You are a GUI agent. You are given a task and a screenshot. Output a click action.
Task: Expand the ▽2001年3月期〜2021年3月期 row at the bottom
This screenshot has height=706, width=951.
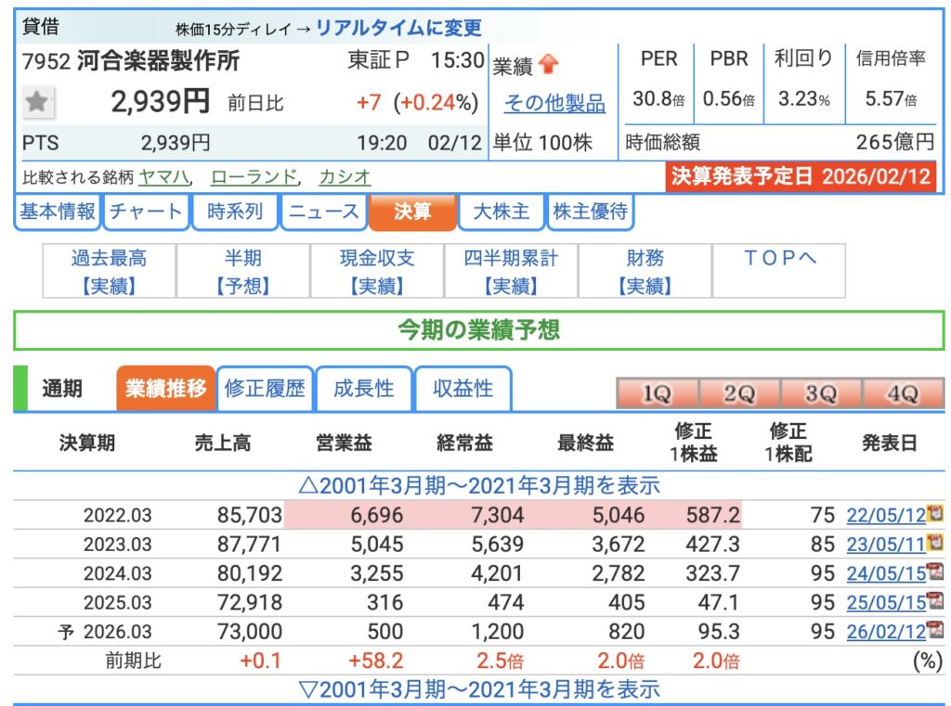[478, 689]
